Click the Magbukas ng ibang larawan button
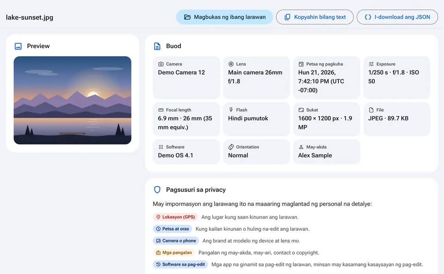444x274 pixels. click(225, 17)
